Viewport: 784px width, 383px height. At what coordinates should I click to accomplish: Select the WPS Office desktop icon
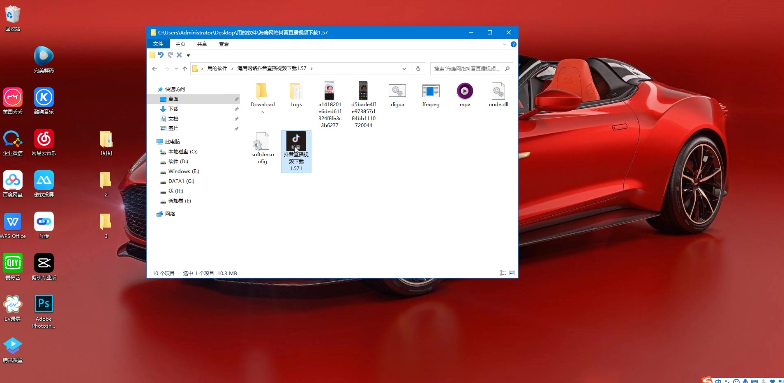click(x=13, y=226)
